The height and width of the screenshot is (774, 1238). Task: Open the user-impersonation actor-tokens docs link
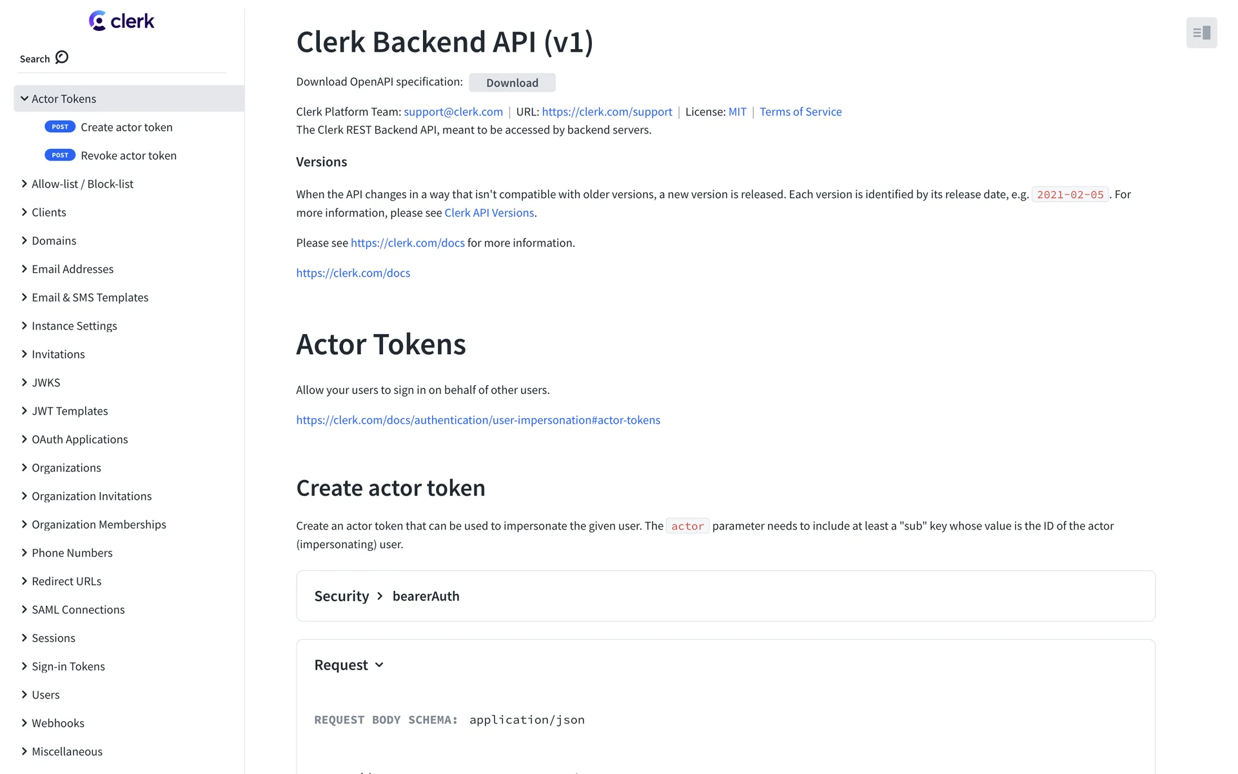point(478,420)
